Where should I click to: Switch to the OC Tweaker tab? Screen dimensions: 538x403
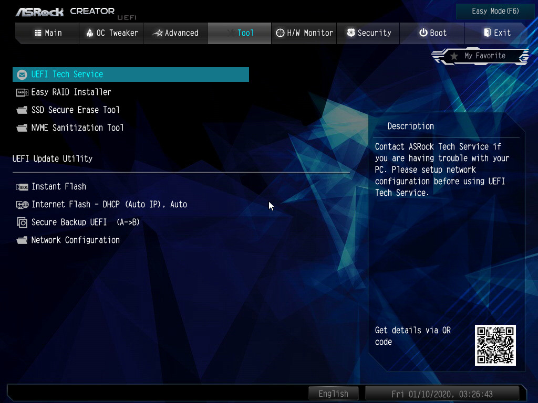pyautogui.click(x=111, y=33)
